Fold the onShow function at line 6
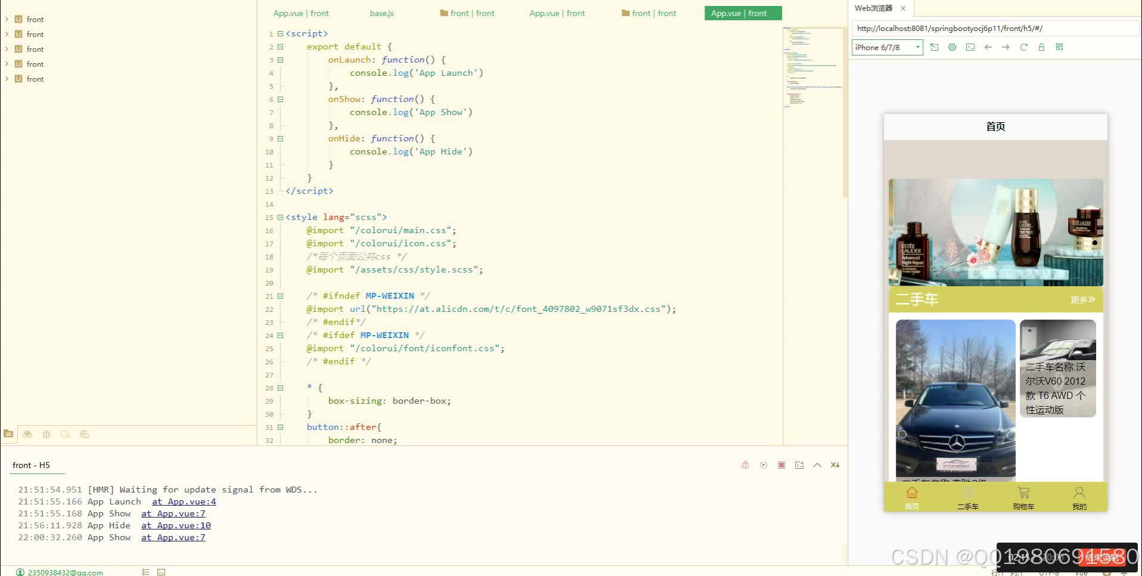Viewport: 1142px width, 576px height. [280, 99]
